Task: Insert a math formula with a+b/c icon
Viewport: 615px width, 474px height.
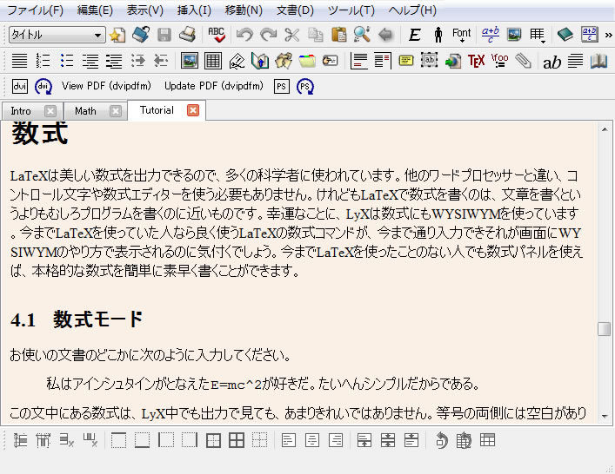Action: point(491,35)
